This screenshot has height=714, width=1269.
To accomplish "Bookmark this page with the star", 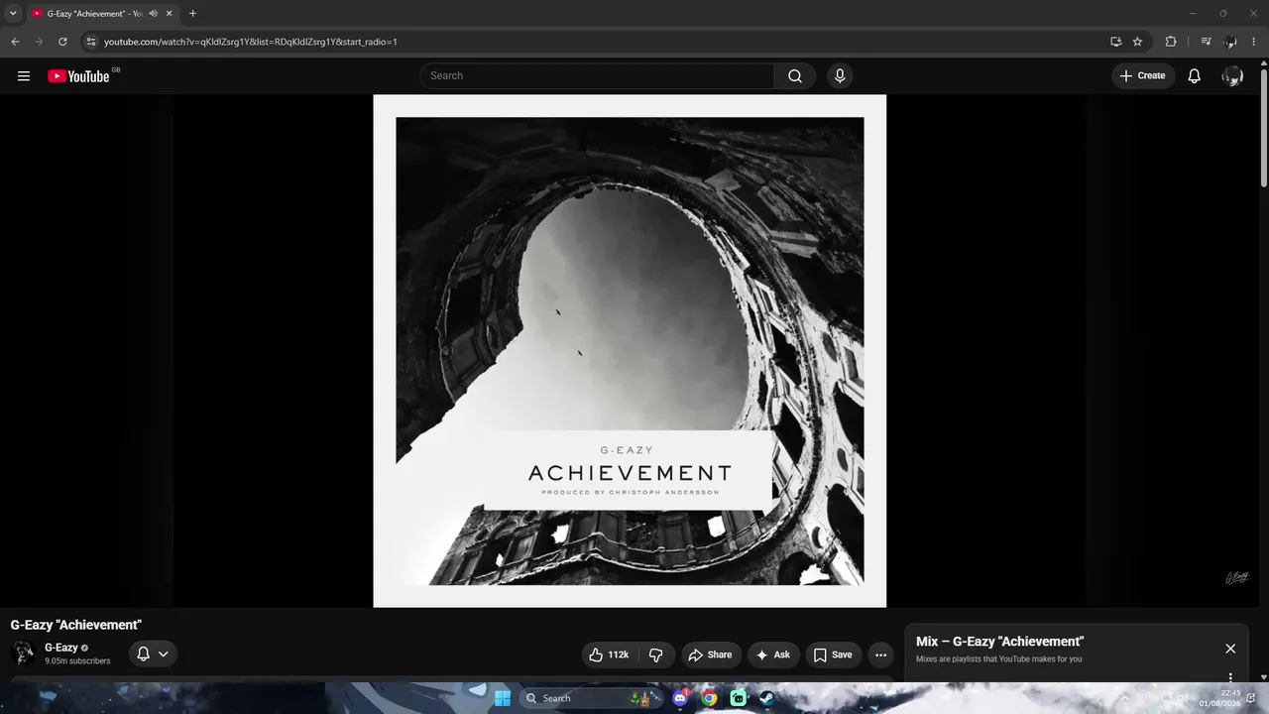I will pyautogui.click(x=1137, y=42).
